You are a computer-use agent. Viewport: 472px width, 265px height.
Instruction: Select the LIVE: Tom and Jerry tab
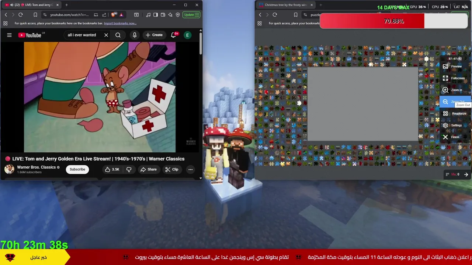coord(31,5)
